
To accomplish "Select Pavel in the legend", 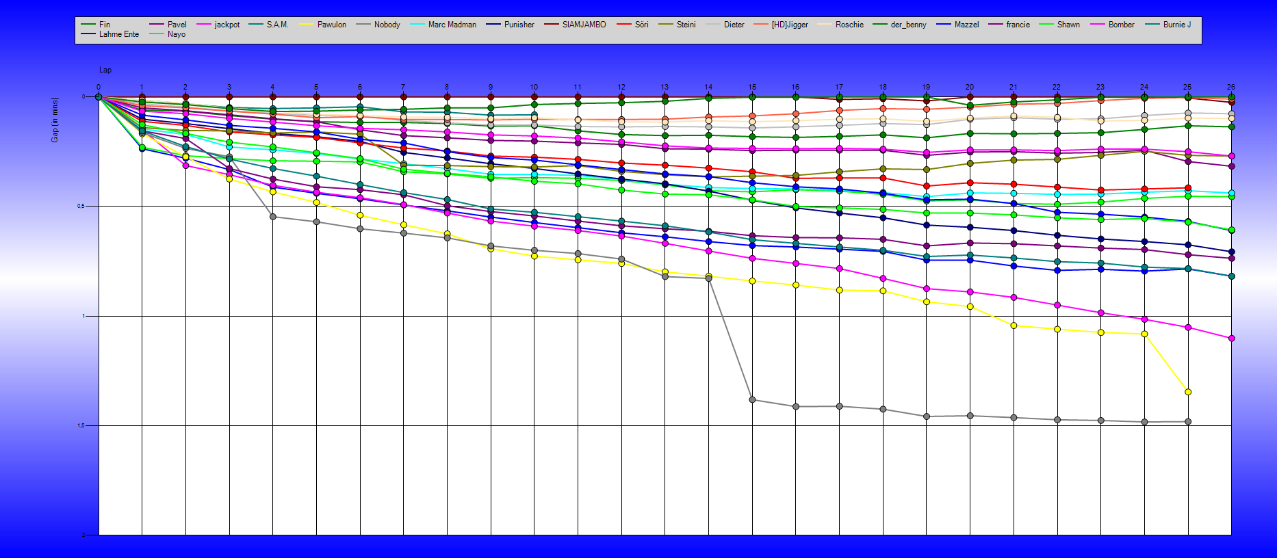I will (x=168, y=25).
